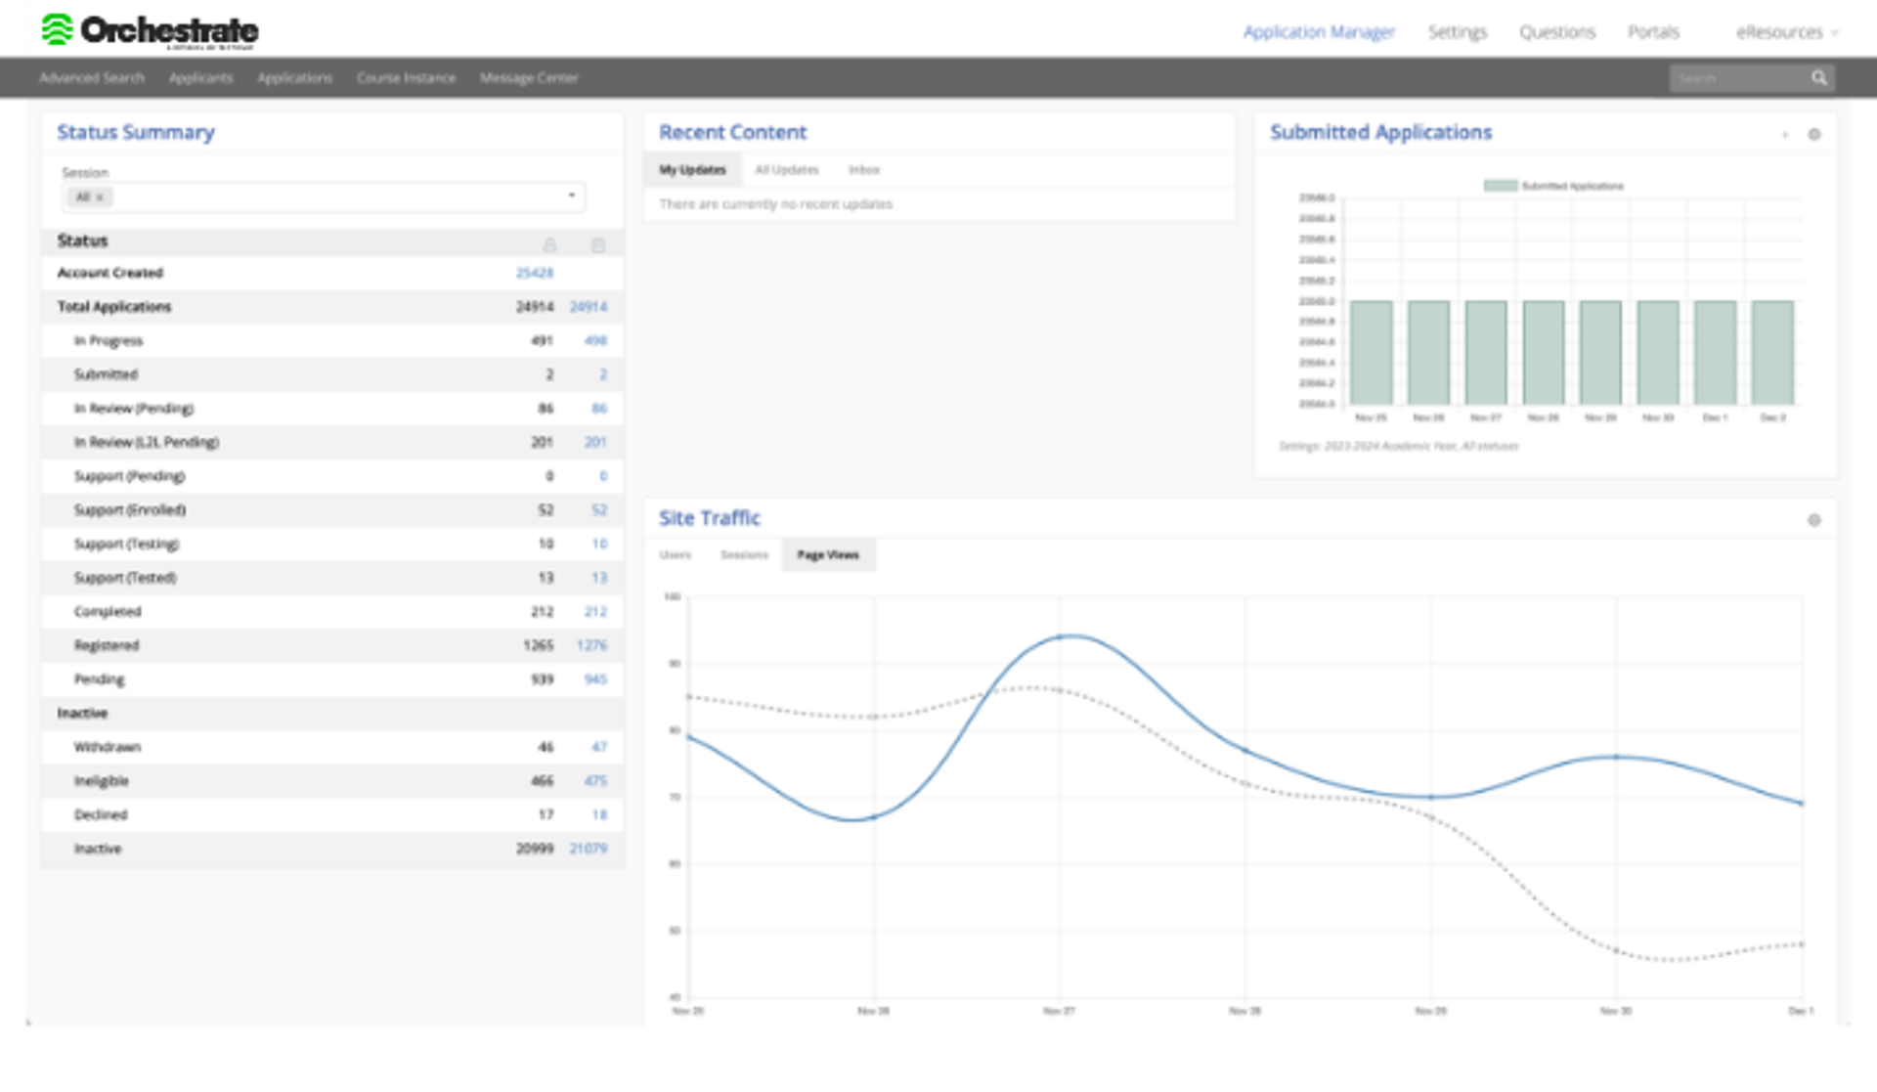Viewport: 1877px width, 1092px height.
Task: Switch to Inbox tab
Action: pyautogui.click(x=863, y=170)
